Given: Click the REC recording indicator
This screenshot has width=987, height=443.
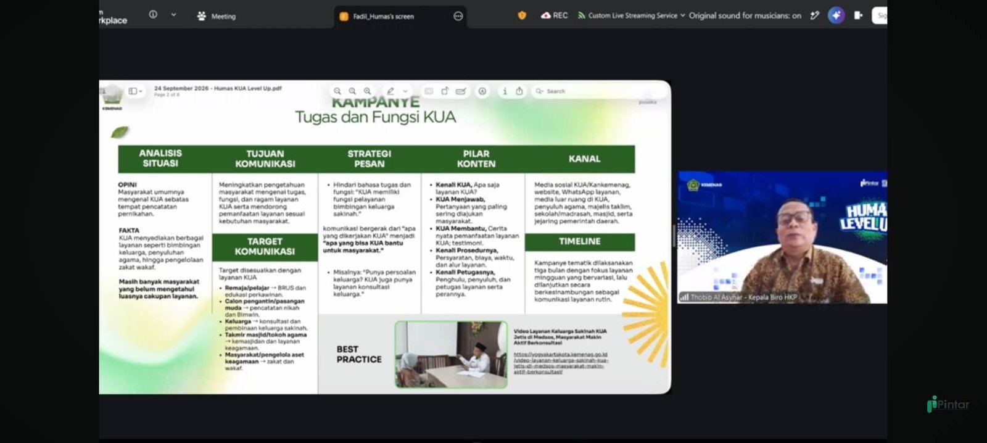Looking at the screenshot, I should tap(554, 15).
